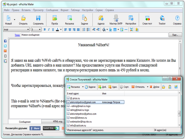Open font size dropdown showing 3
Viewport: 185px width, 139px height.
40,30
